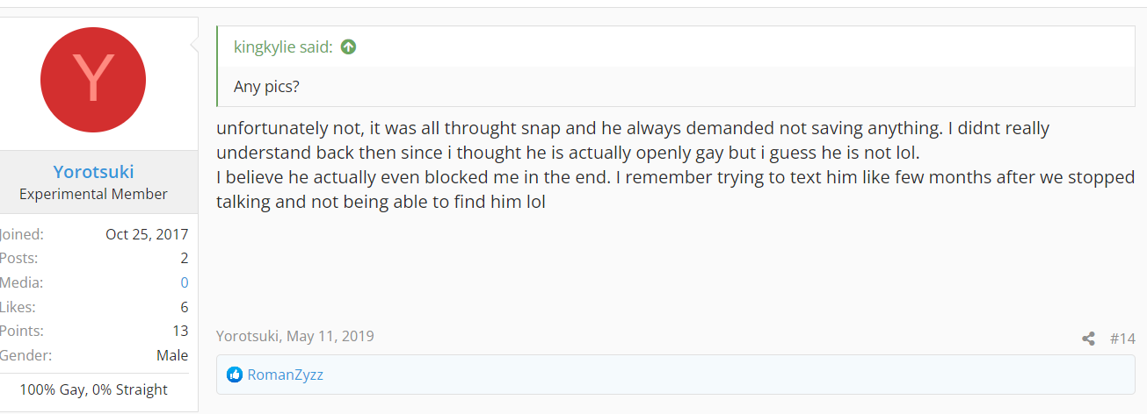Viewport: 1147px width, 414px height.
Task: Click the Joined date Oct 25, 2017
Action: 147,234
